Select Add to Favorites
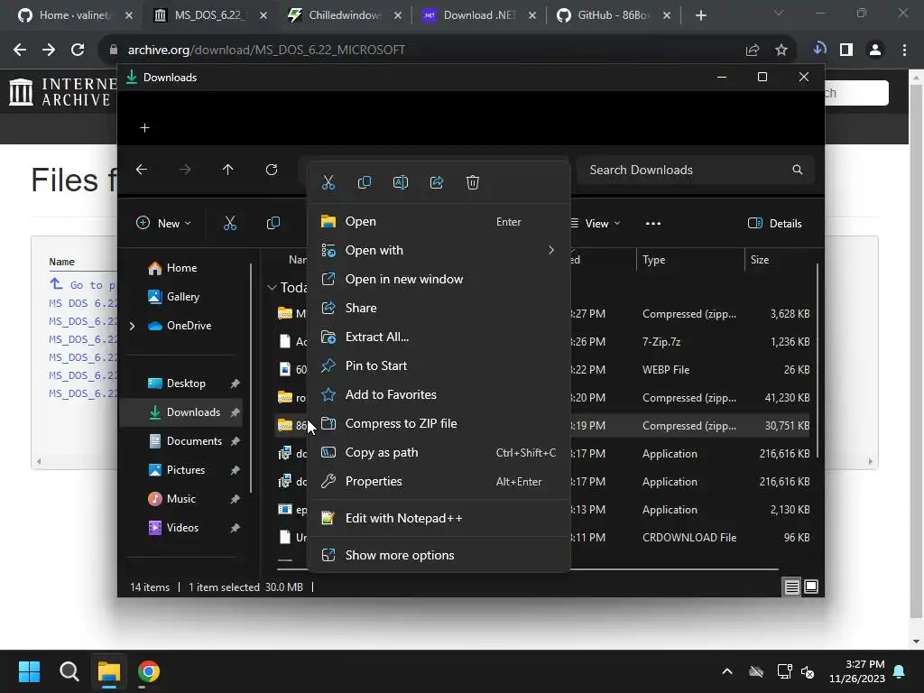924x693 pixels. (439, 395)
